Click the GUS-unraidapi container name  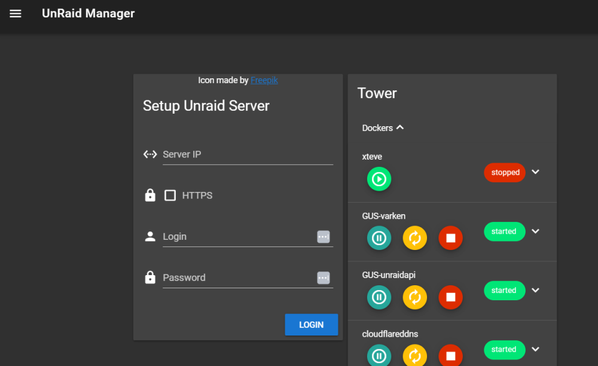(389, 275)
